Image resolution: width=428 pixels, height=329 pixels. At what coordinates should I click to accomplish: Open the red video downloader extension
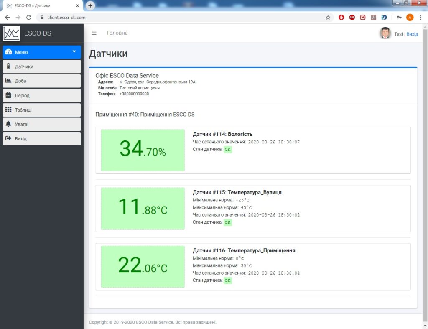tap(362, 18)
